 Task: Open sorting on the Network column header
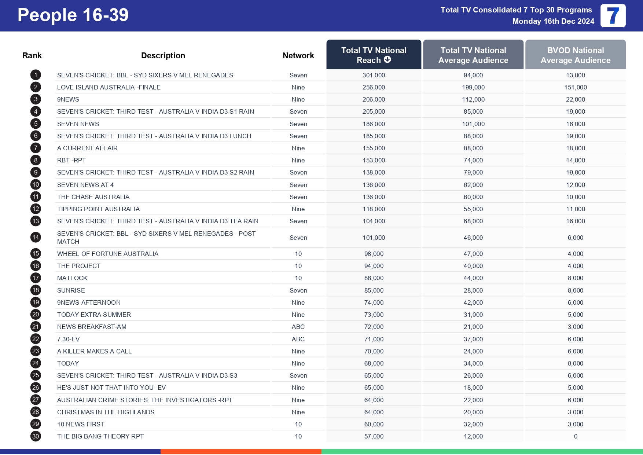click(298, 55)
